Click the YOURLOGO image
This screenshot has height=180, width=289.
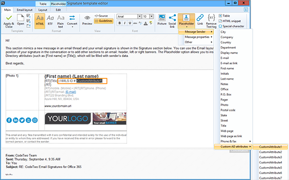68,119
